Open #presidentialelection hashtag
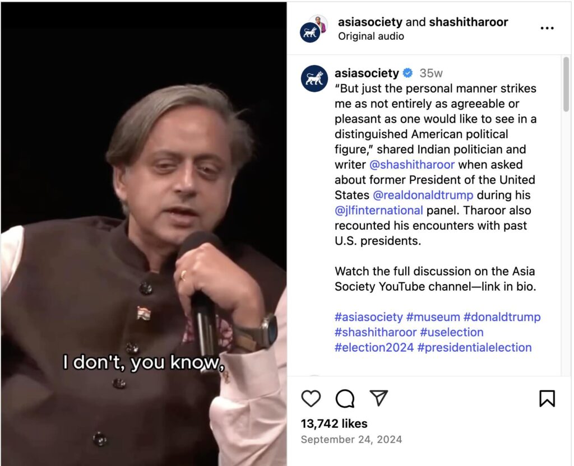Screen dimensions: 574x466 pyautogui.click(x=474, y=347)
